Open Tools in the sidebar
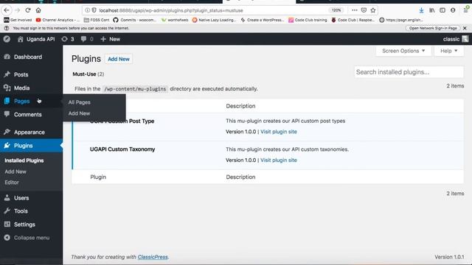The height and width of the screenshot is (265, 472). (21, 211)
